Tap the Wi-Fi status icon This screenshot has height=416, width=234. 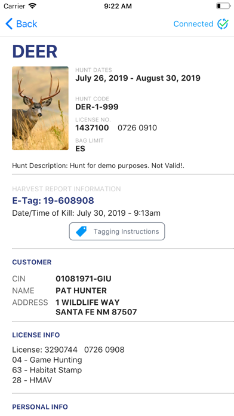[x=32, y=6]
